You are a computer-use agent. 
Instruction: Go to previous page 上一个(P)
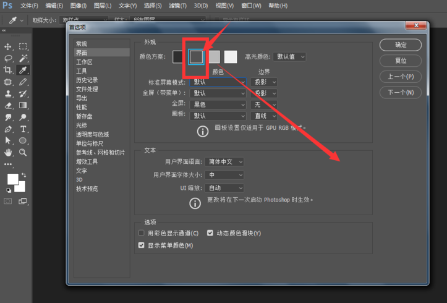[x=401, y=77]
